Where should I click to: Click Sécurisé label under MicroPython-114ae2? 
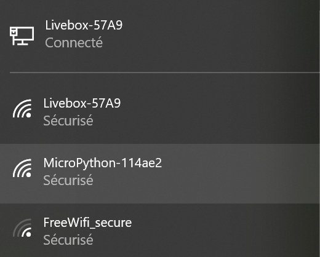(68, 180)
